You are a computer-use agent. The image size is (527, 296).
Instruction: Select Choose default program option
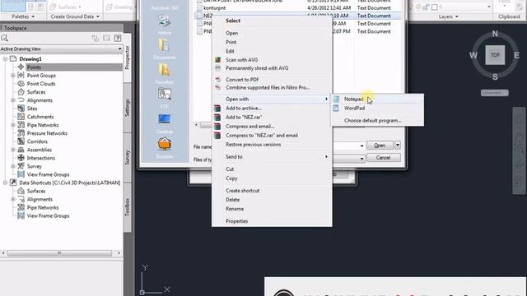pos(377,121)
